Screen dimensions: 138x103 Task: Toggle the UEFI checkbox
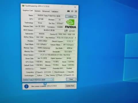pos(70,31)
